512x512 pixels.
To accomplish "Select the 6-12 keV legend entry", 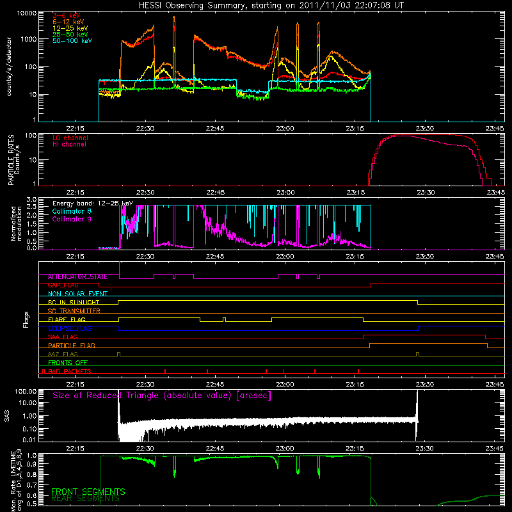I will (x=68, y=22).
